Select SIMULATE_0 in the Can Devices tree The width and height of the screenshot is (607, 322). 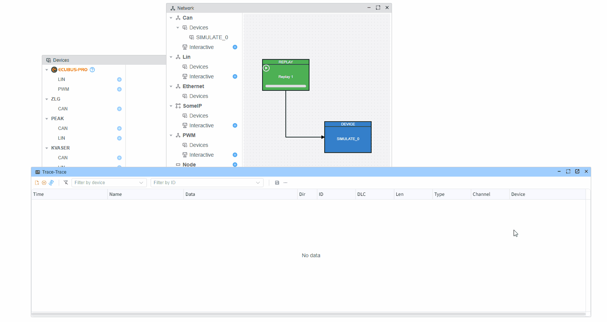click(212, 37)
